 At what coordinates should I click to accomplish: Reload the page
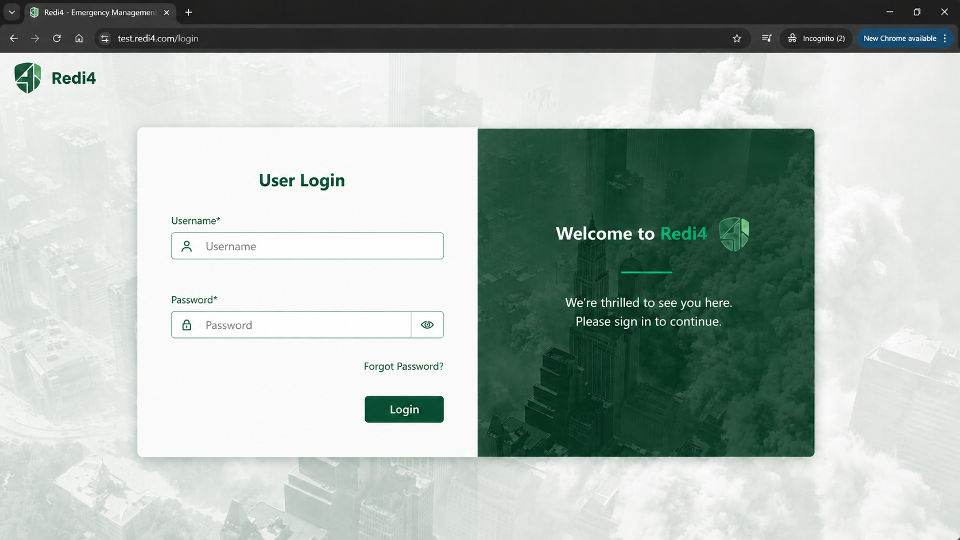(x=57, y=38)
